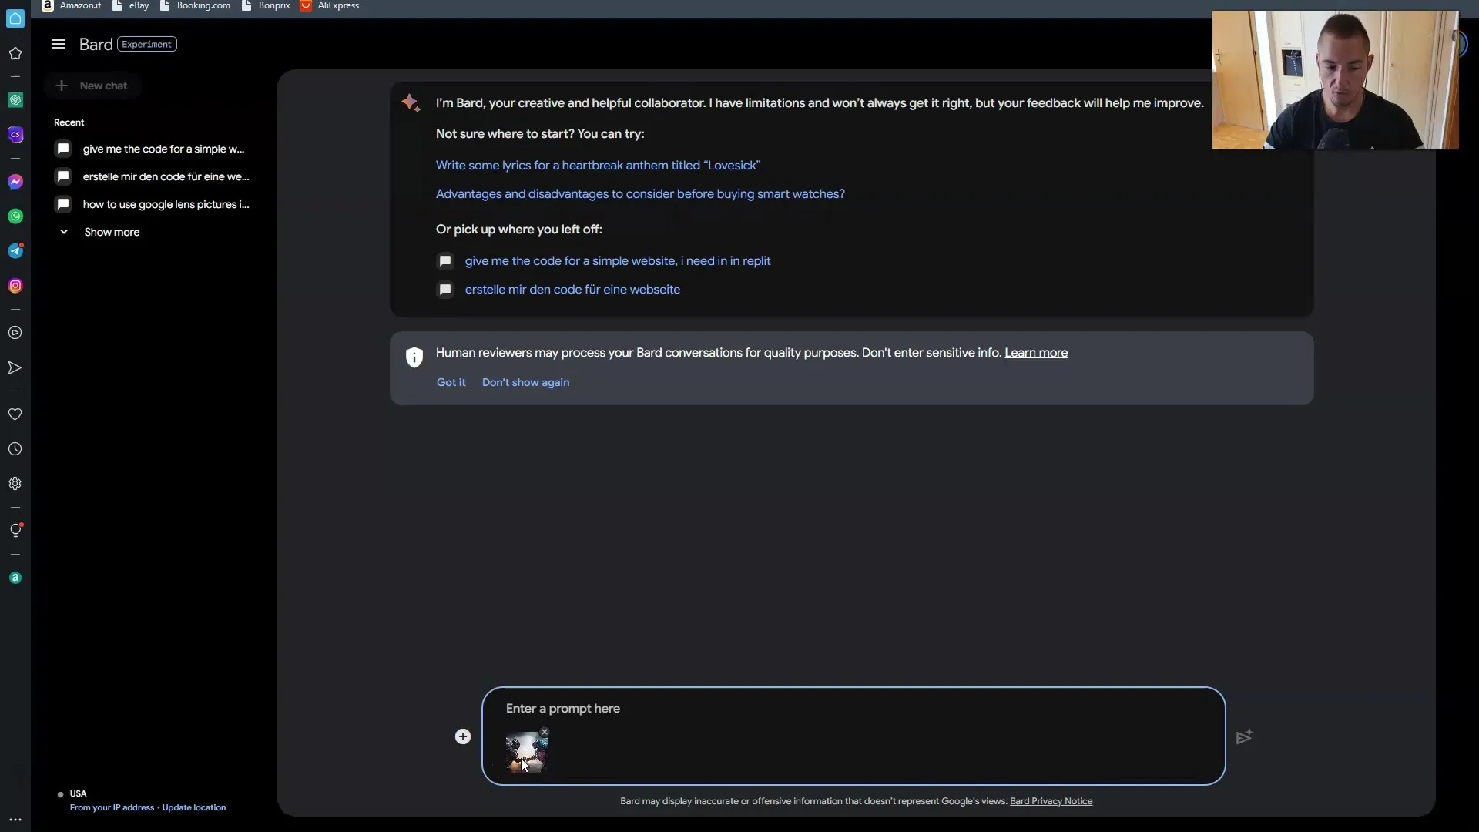Click the 'how to use google lens' chat
Screen dimensions: 1479x832
[166, 203]
